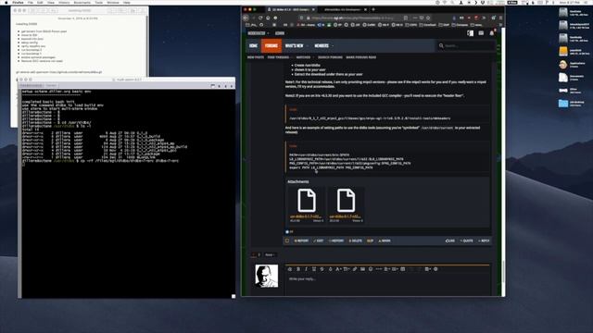This screenshot has width=593, height=333.
Task: Click the Delete post button
Action: point(356,240)
